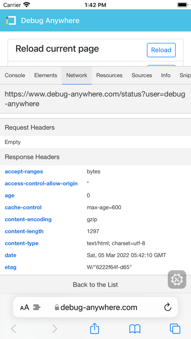Viewport: 191px width, 339px height.
Task: Select the Info tab
Action: (x=166, y=75)
